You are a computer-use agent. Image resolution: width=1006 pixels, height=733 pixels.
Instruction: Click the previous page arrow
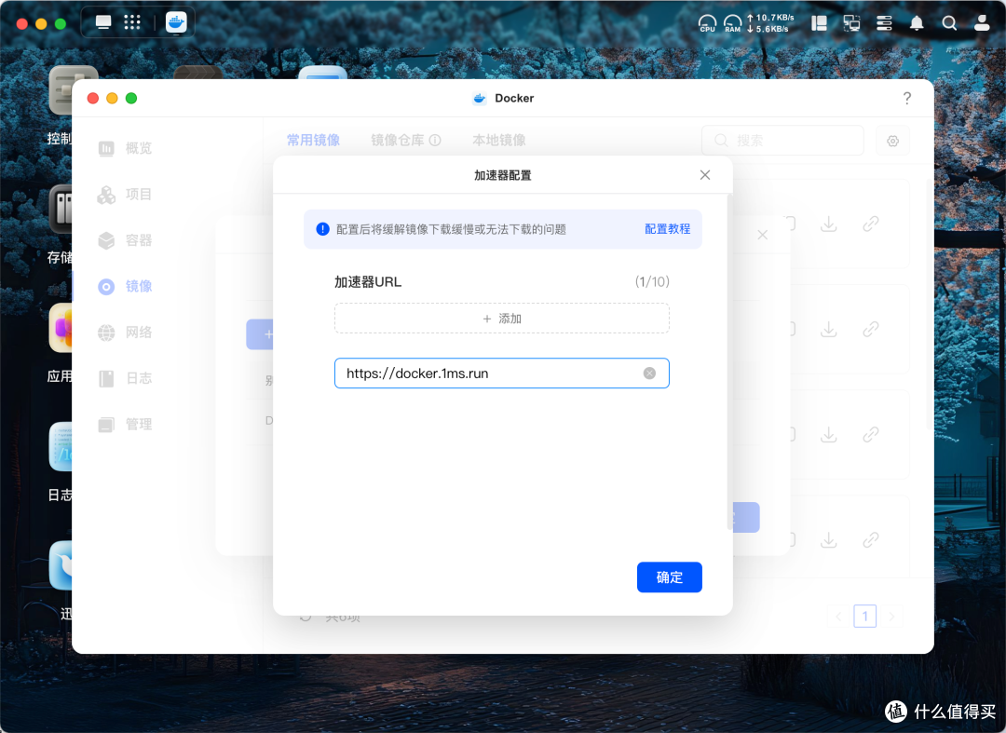click(838, 617)
